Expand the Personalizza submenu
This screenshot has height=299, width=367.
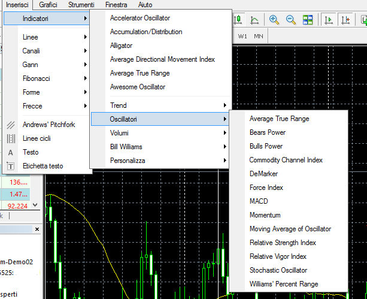coord(160,161)
